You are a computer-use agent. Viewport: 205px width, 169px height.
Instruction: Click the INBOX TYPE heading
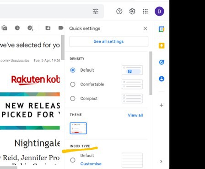(x=80, y=146)
